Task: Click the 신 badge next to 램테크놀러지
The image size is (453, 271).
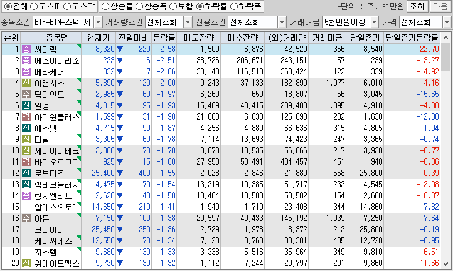Action: 26,184
